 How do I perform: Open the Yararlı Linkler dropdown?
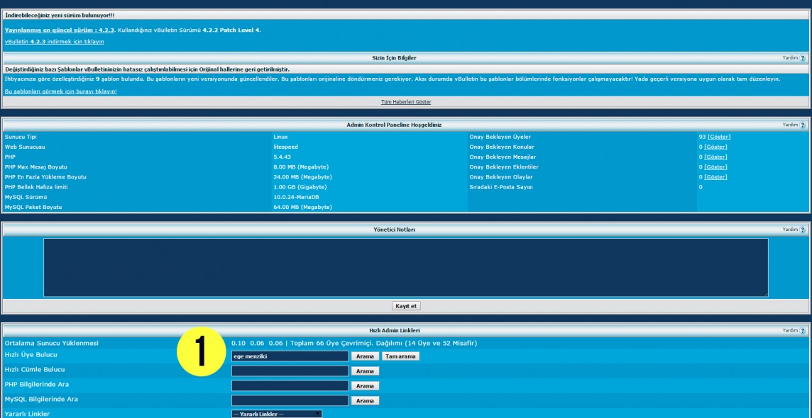pos(277,414)
